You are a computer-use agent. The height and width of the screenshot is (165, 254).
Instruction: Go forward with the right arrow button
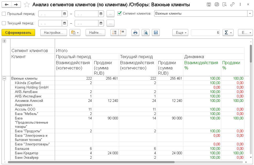[16, 4]
